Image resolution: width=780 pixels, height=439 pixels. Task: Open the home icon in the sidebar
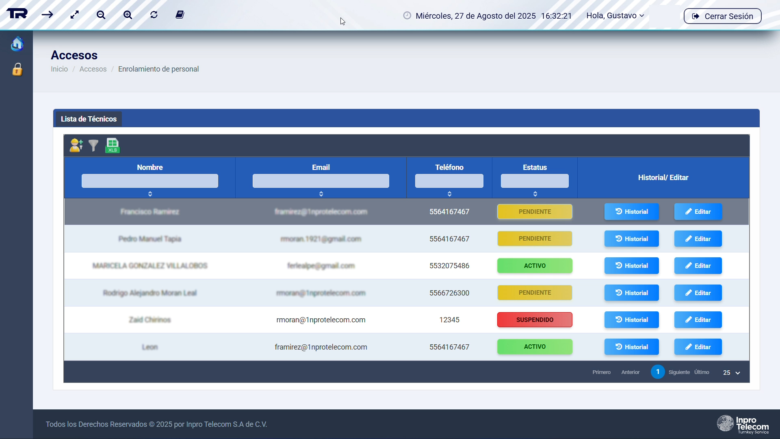pyautogui.click(x=17, y=43)
